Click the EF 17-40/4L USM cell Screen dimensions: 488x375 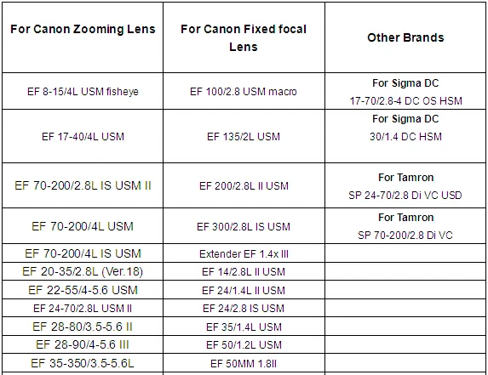pyautogui.click(x=83, y=137)
